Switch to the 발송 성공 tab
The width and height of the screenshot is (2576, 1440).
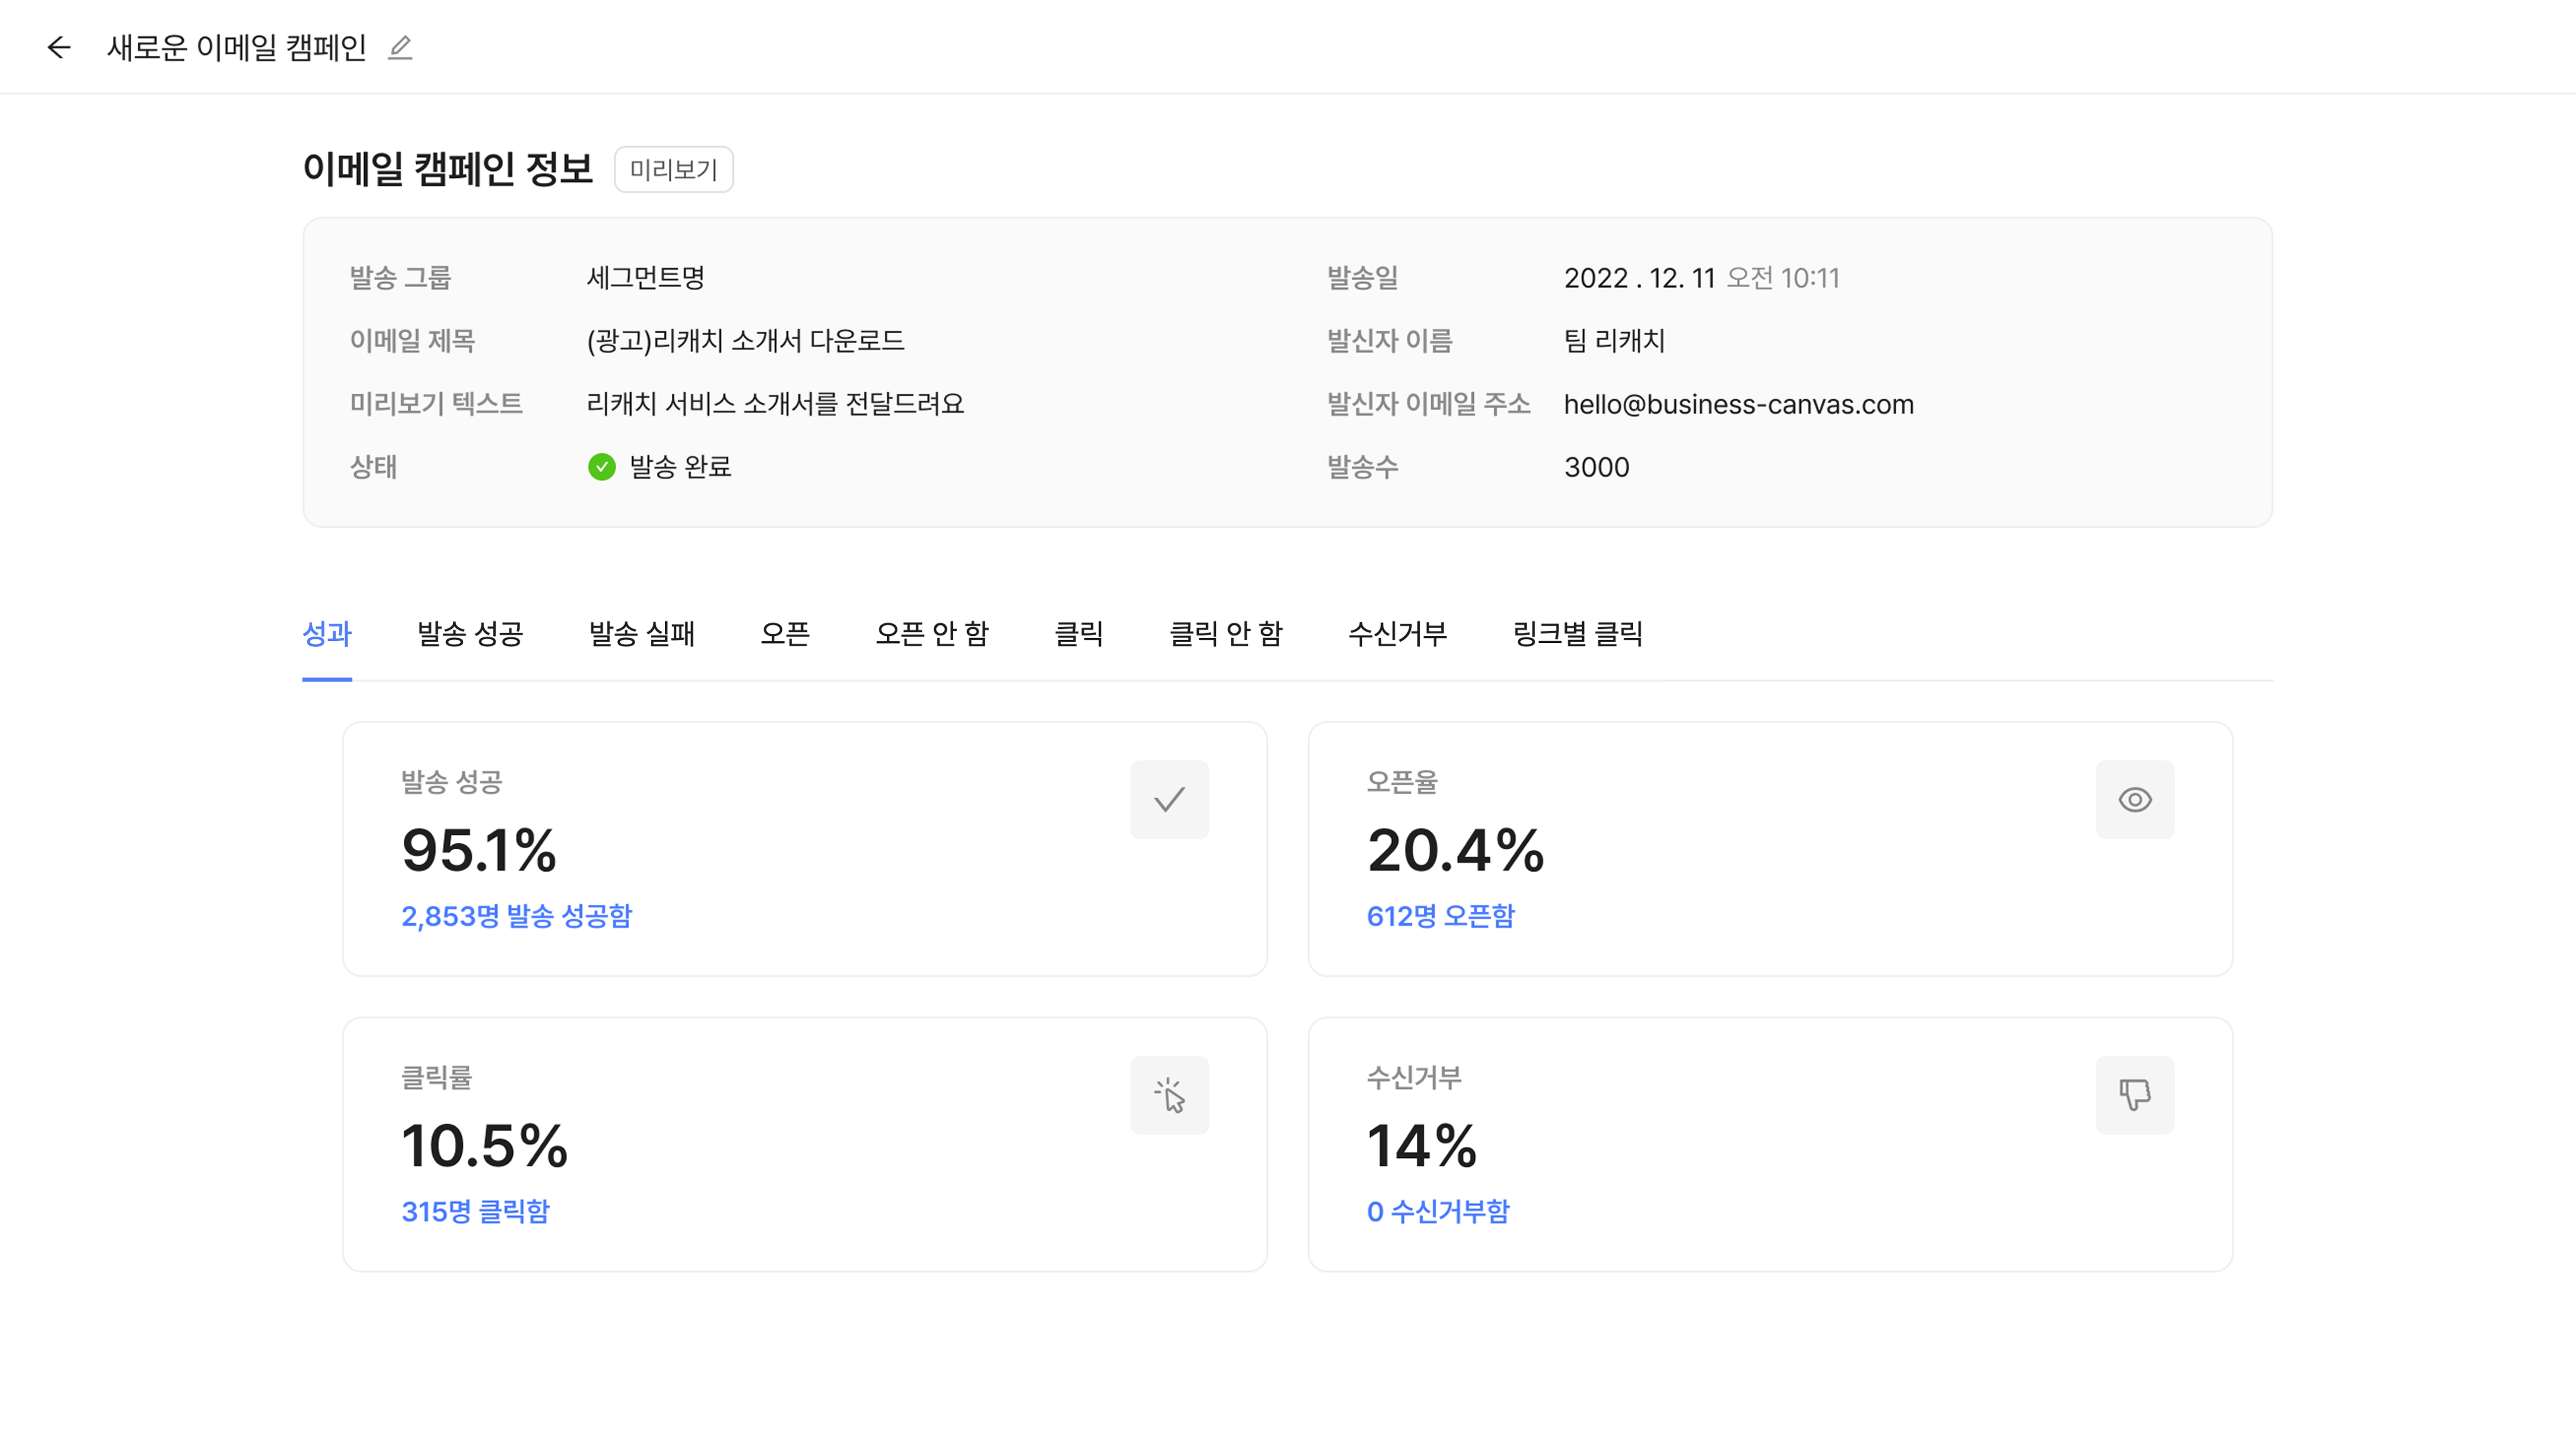point(470,633)
